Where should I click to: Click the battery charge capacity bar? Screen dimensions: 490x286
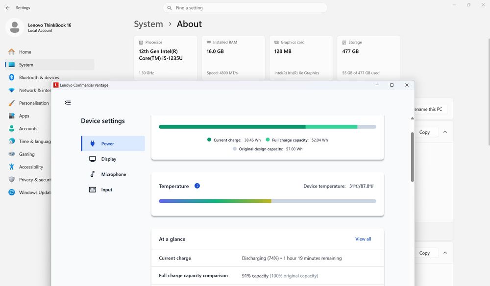[x=268, y=127]
